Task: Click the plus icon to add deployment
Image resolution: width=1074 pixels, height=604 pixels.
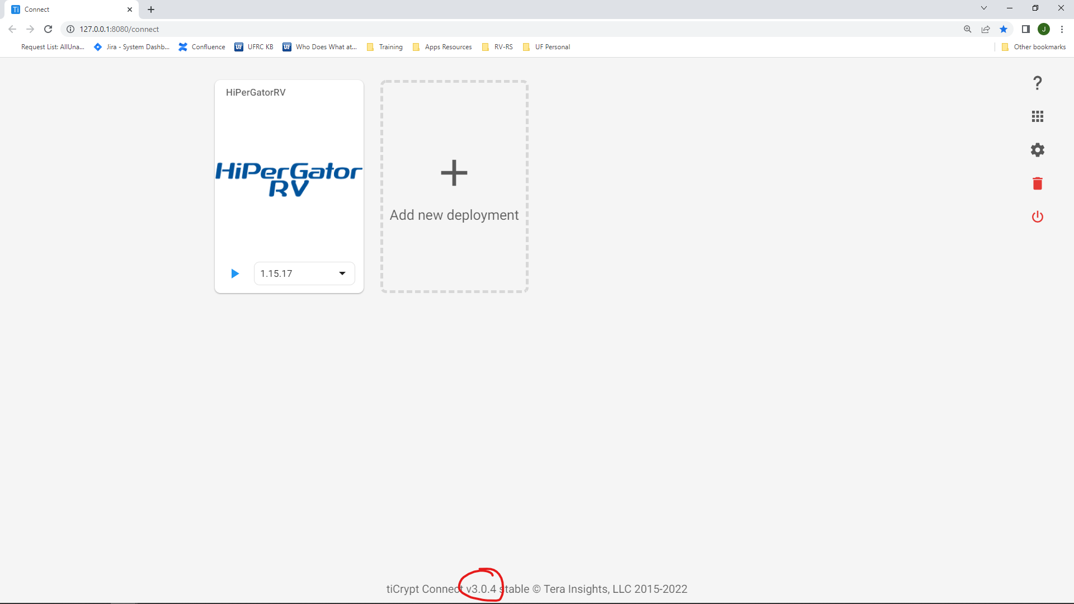Action: 454,173
